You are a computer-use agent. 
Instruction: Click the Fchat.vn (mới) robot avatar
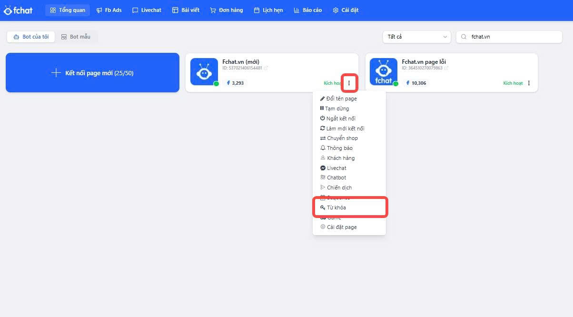204,72
